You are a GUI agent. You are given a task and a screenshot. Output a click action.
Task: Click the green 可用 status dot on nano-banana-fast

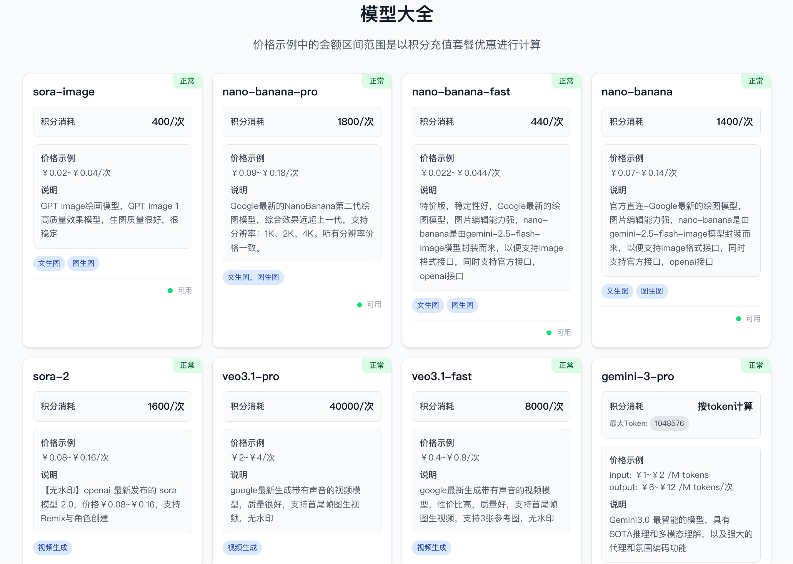549,333
